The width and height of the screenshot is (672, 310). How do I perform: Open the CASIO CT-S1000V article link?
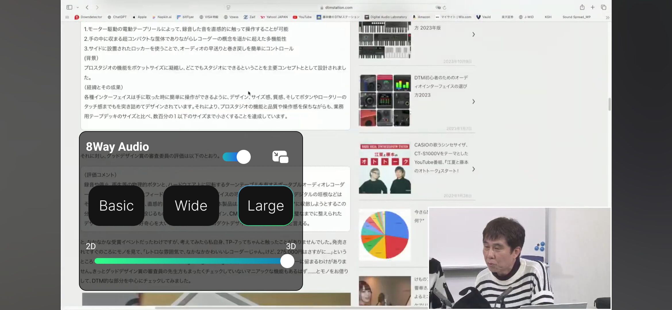click(x=441, y=158)
